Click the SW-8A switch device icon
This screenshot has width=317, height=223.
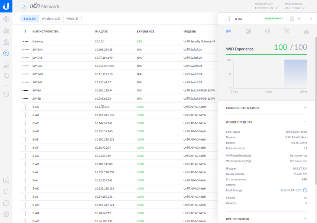tap(25, 90)
